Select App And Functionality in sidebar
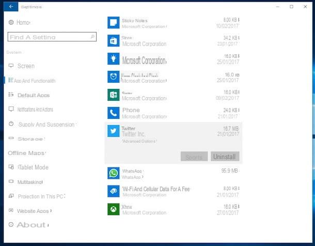Viewport: 315px width, 246px height. point(35,81)
